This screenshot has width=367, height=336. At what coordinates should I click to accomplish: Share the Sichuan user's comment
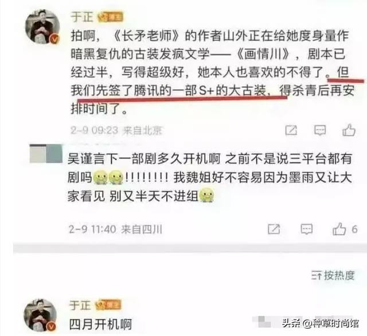coord(274,229)
